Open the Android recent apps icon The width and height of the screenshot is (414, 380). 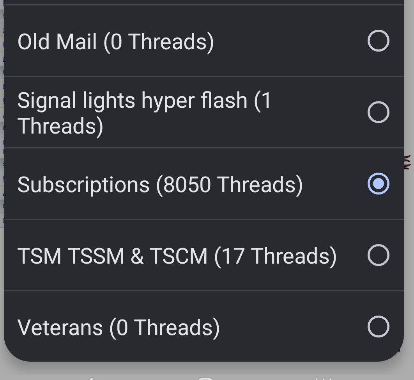pos(324,377)
